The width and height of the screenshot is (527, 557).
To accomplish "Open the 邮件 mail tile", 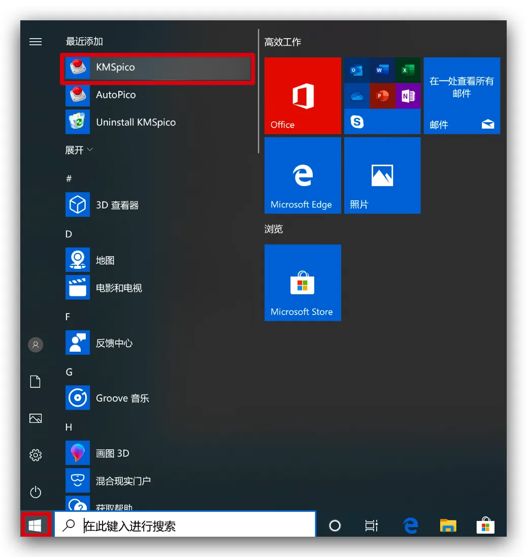I will point(462,96).
